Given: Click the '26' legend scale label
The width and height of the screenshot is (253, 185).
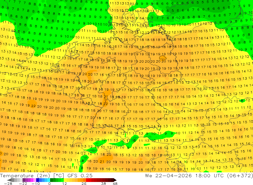Looking at the screenshot, I should tap(84, 183).
